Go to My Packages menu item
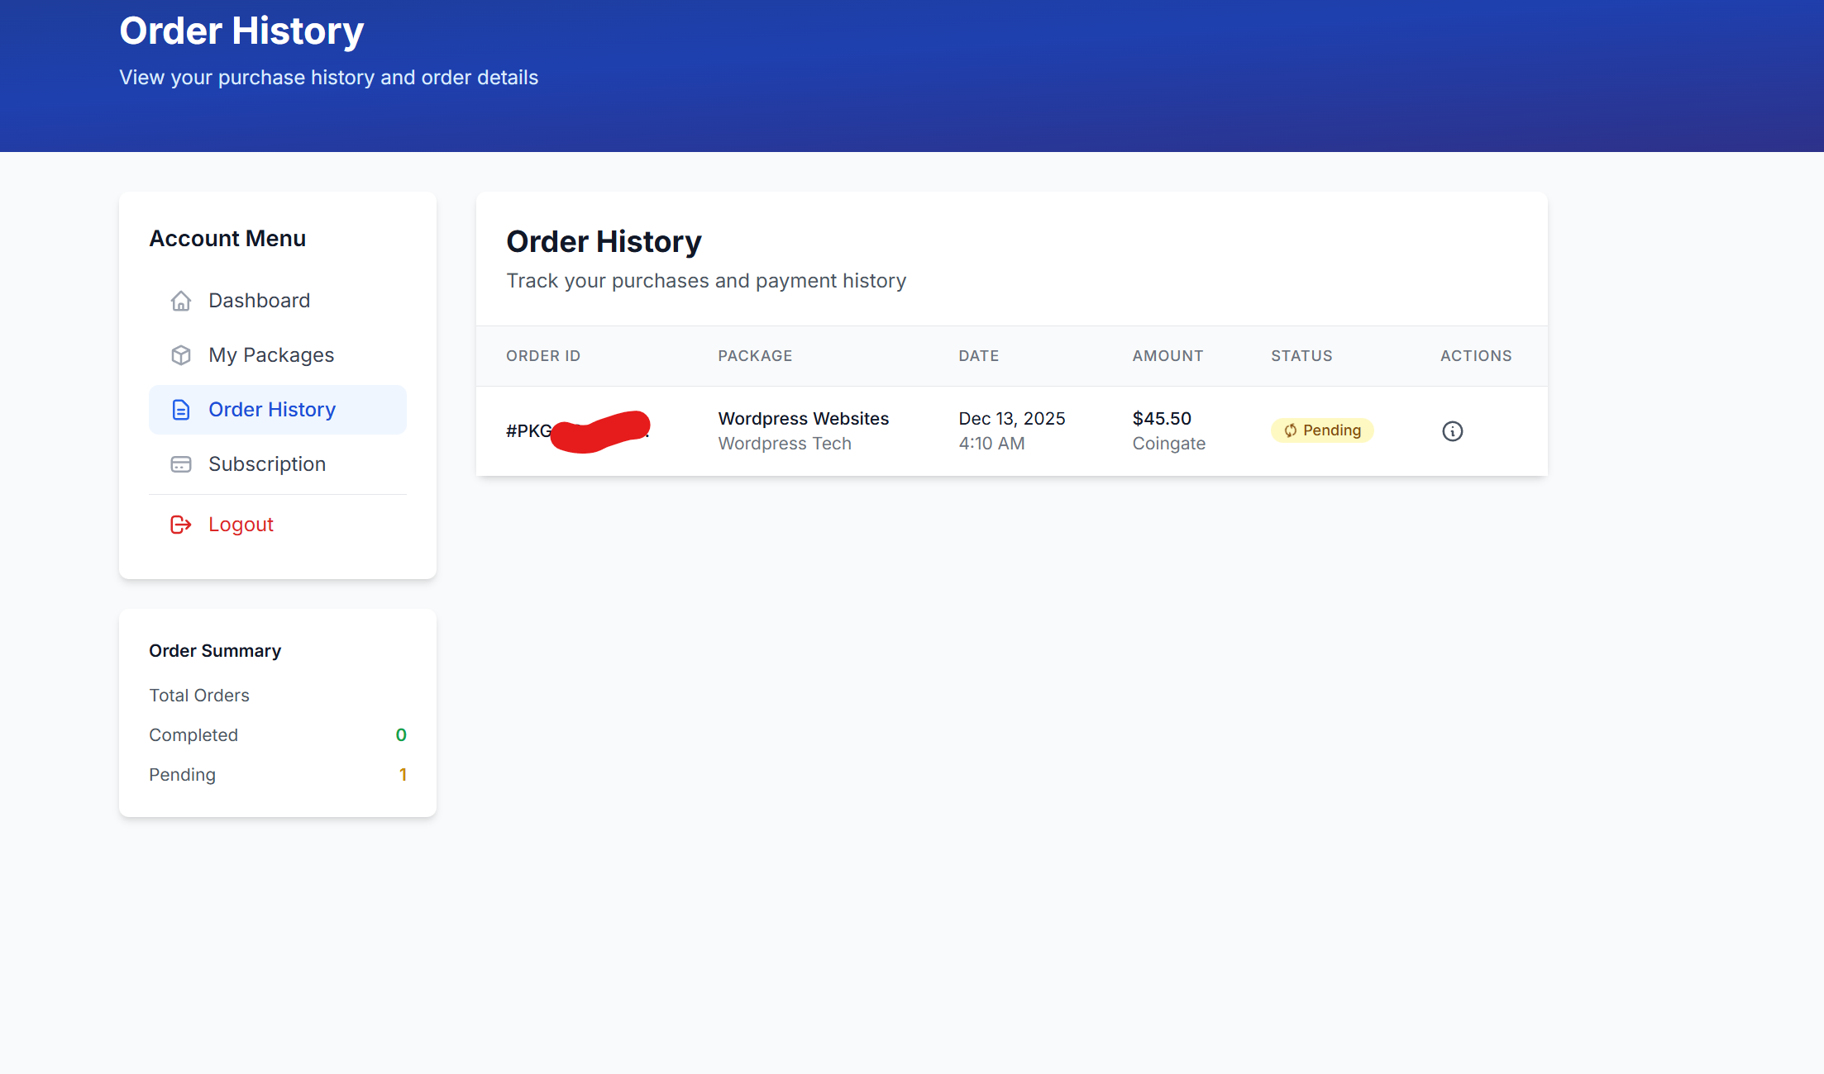1824x1074 pixels. click(278, 355)
